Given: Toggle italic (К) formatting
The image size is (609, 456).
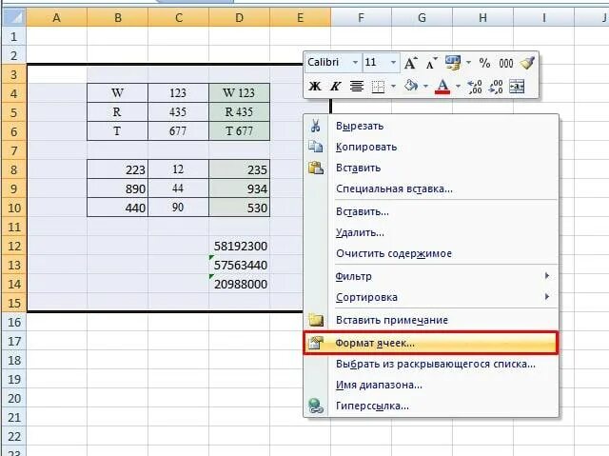Looking at the screenshot, I should point(335,86).
